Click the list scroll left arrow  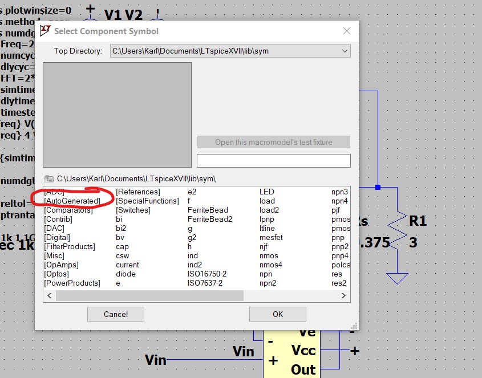(49, 296)
